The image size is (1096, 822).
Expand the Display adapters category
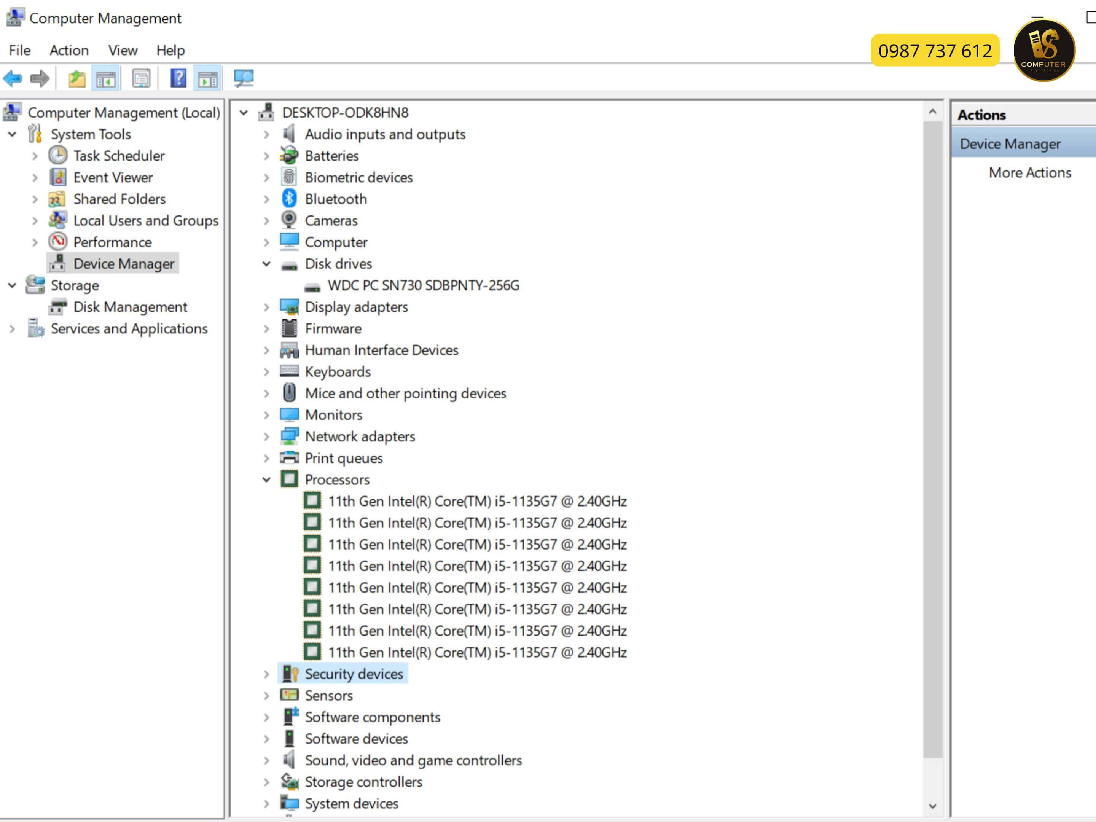(266, 307)
